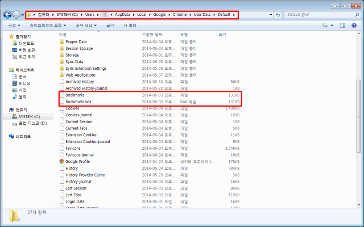Click the 새 폴더 button
The width and height of the screenshot is (364, 227).
pos(130,25)
